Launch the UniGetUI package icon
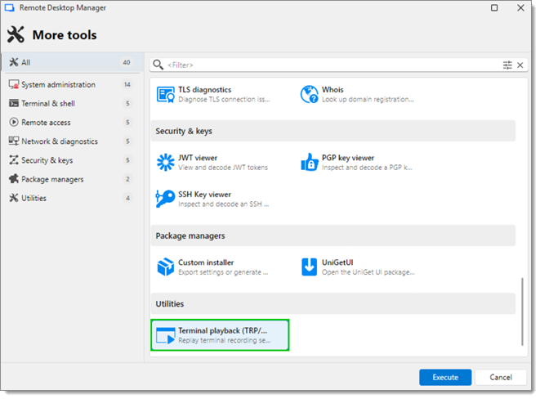Screen dimensions: 540x399 (x=309, y=267)
